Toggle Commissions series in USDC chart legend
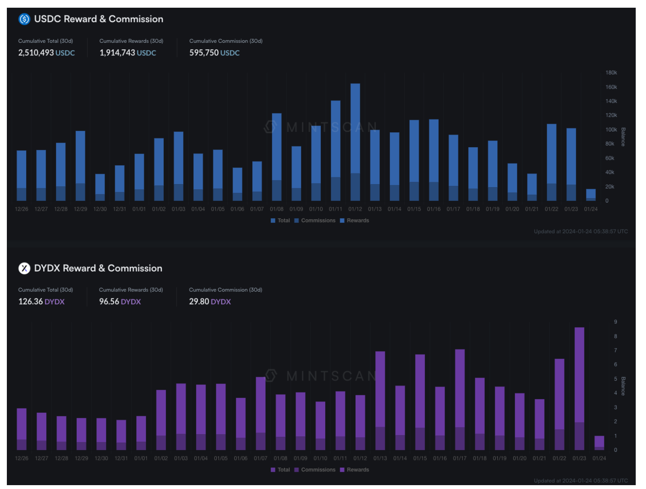The height and width of the screenshot is (489, 646). click(315, 221)
